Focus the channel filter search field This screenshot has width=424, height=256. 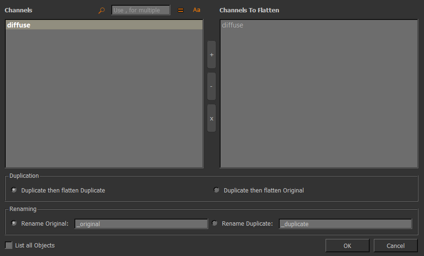pyautogui.click(x=141, y=10)
